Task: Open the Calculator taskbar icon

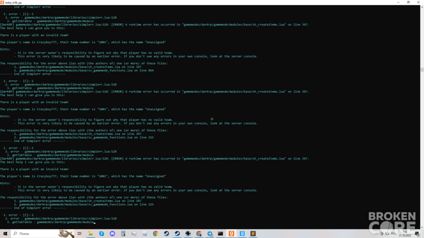Action: 123,234
